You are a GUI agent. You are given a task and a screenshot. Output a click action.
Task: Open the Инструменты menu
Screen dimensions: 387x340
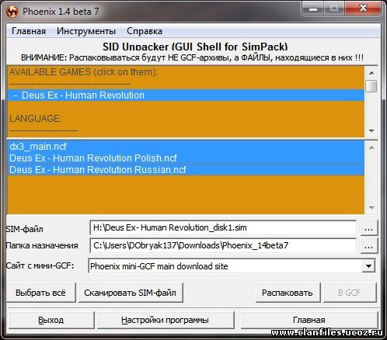86,31
